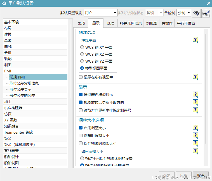Select 形位公差常规信息 tree item
Image resolution: width=212 pixels, height=181 pixels.
pos(38,83)
